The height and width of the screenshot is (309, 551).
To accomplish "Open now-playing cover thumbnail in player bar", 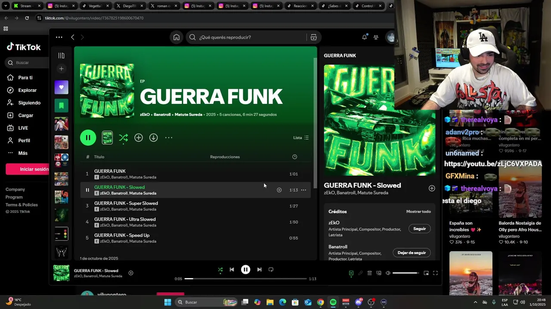I will tap(61, 273).
